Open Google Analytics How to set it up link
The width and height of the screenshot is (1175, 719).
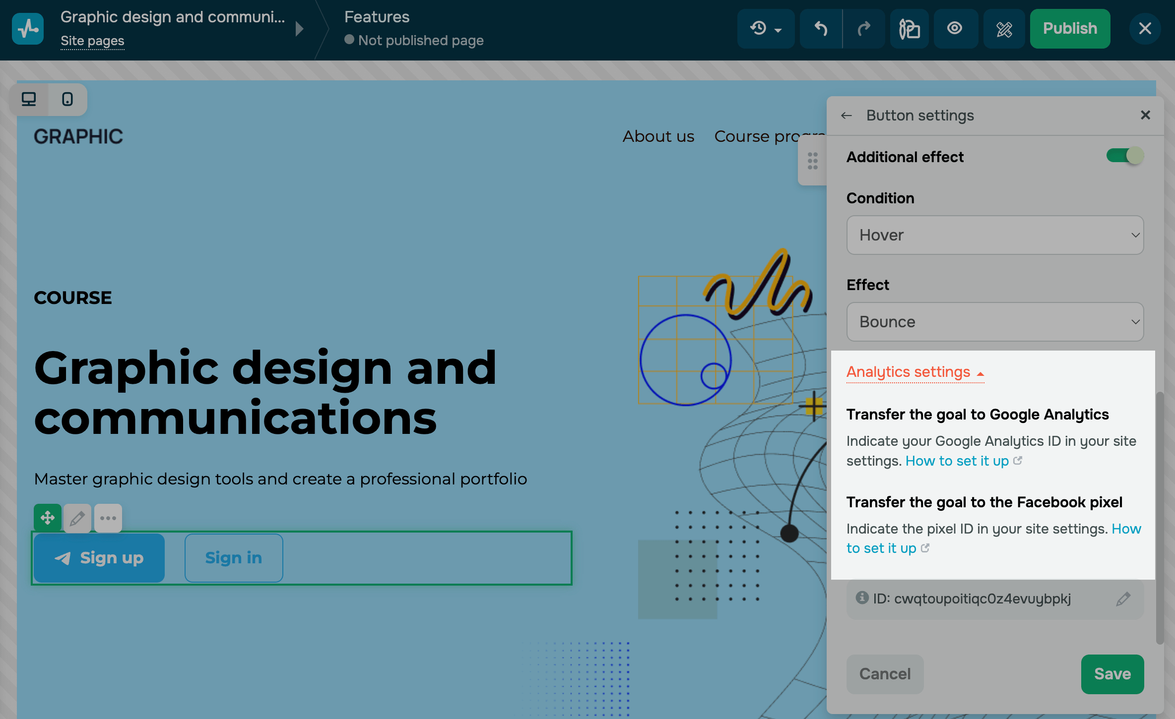957,461
